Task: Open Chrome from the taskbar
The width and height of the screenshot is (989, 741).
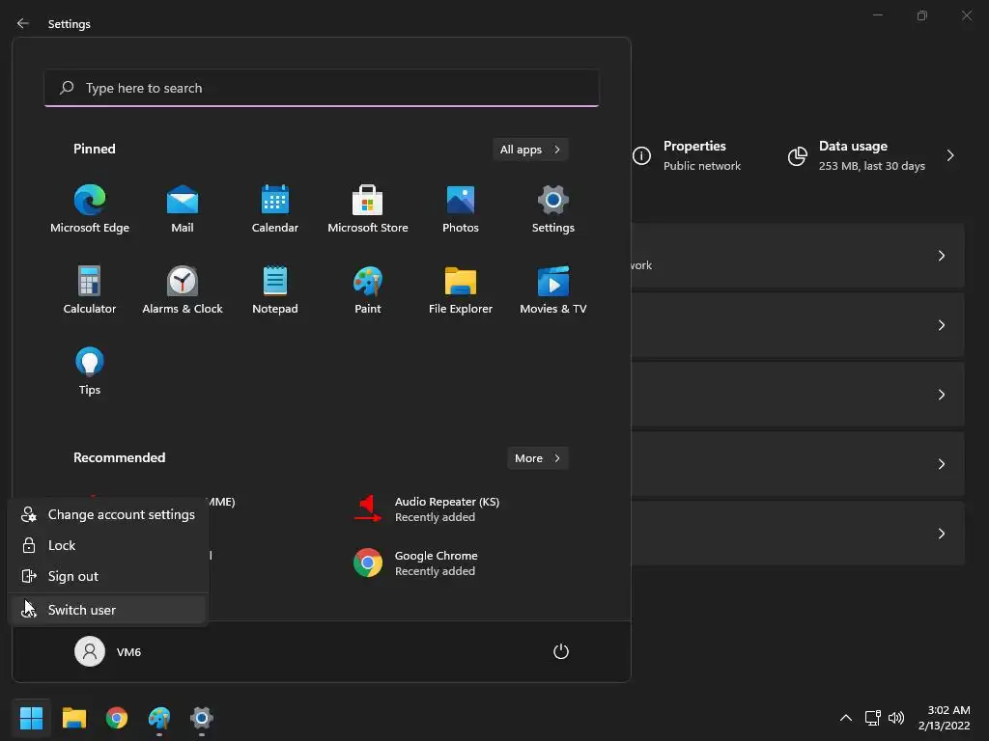Action: point(117,718)
